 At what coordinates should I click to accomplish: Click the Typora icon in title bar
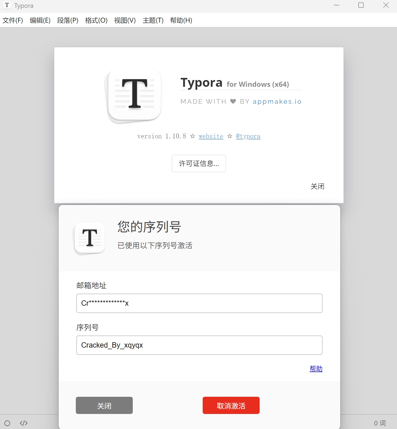click(x=7, y=5)
